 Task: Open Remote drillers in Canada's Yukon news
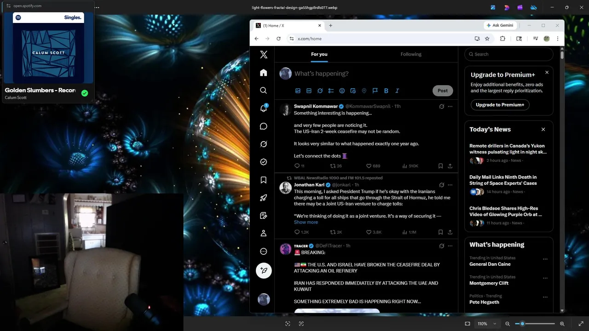(x=508, y=149)
